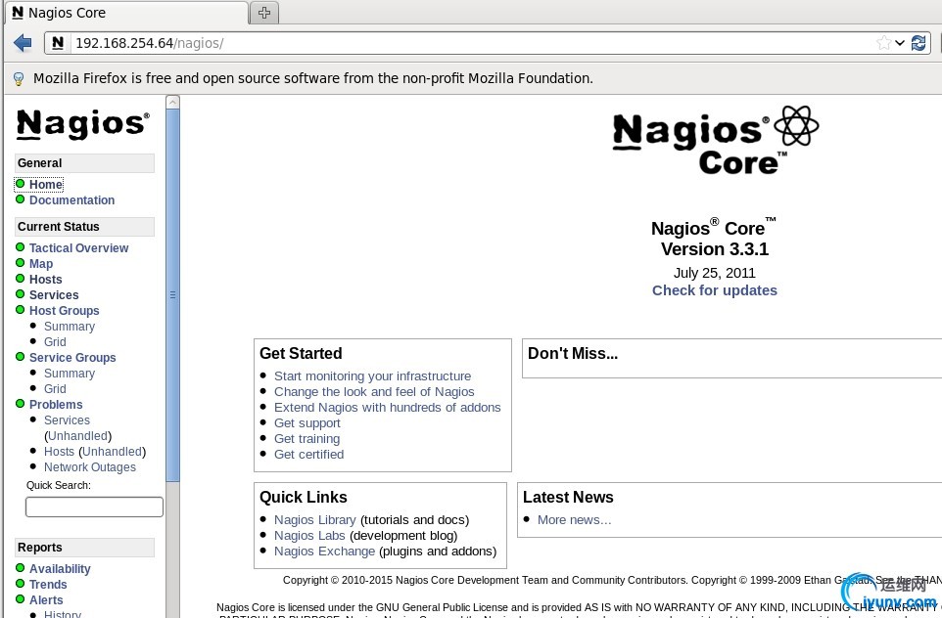Image resolution: width=942 pixels, height=618 pixels.
Task: Click the green bullet icon beside Home
Action: pos(20,184)
